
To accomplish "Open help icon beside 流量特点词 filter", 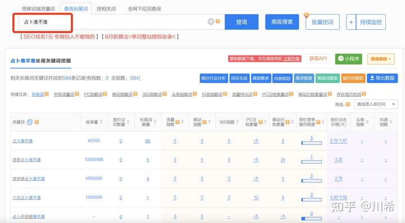I will (x=255, y=94).
